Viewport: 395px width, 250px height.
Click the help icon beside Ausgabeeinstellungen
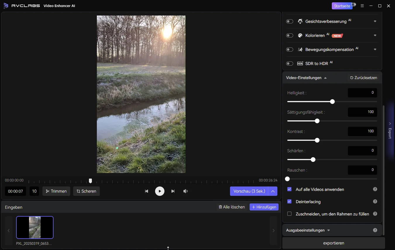click(375, 230)
